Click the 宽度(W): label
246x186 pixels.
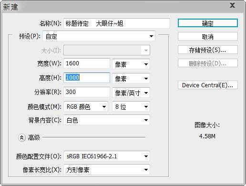coord(49,63)
